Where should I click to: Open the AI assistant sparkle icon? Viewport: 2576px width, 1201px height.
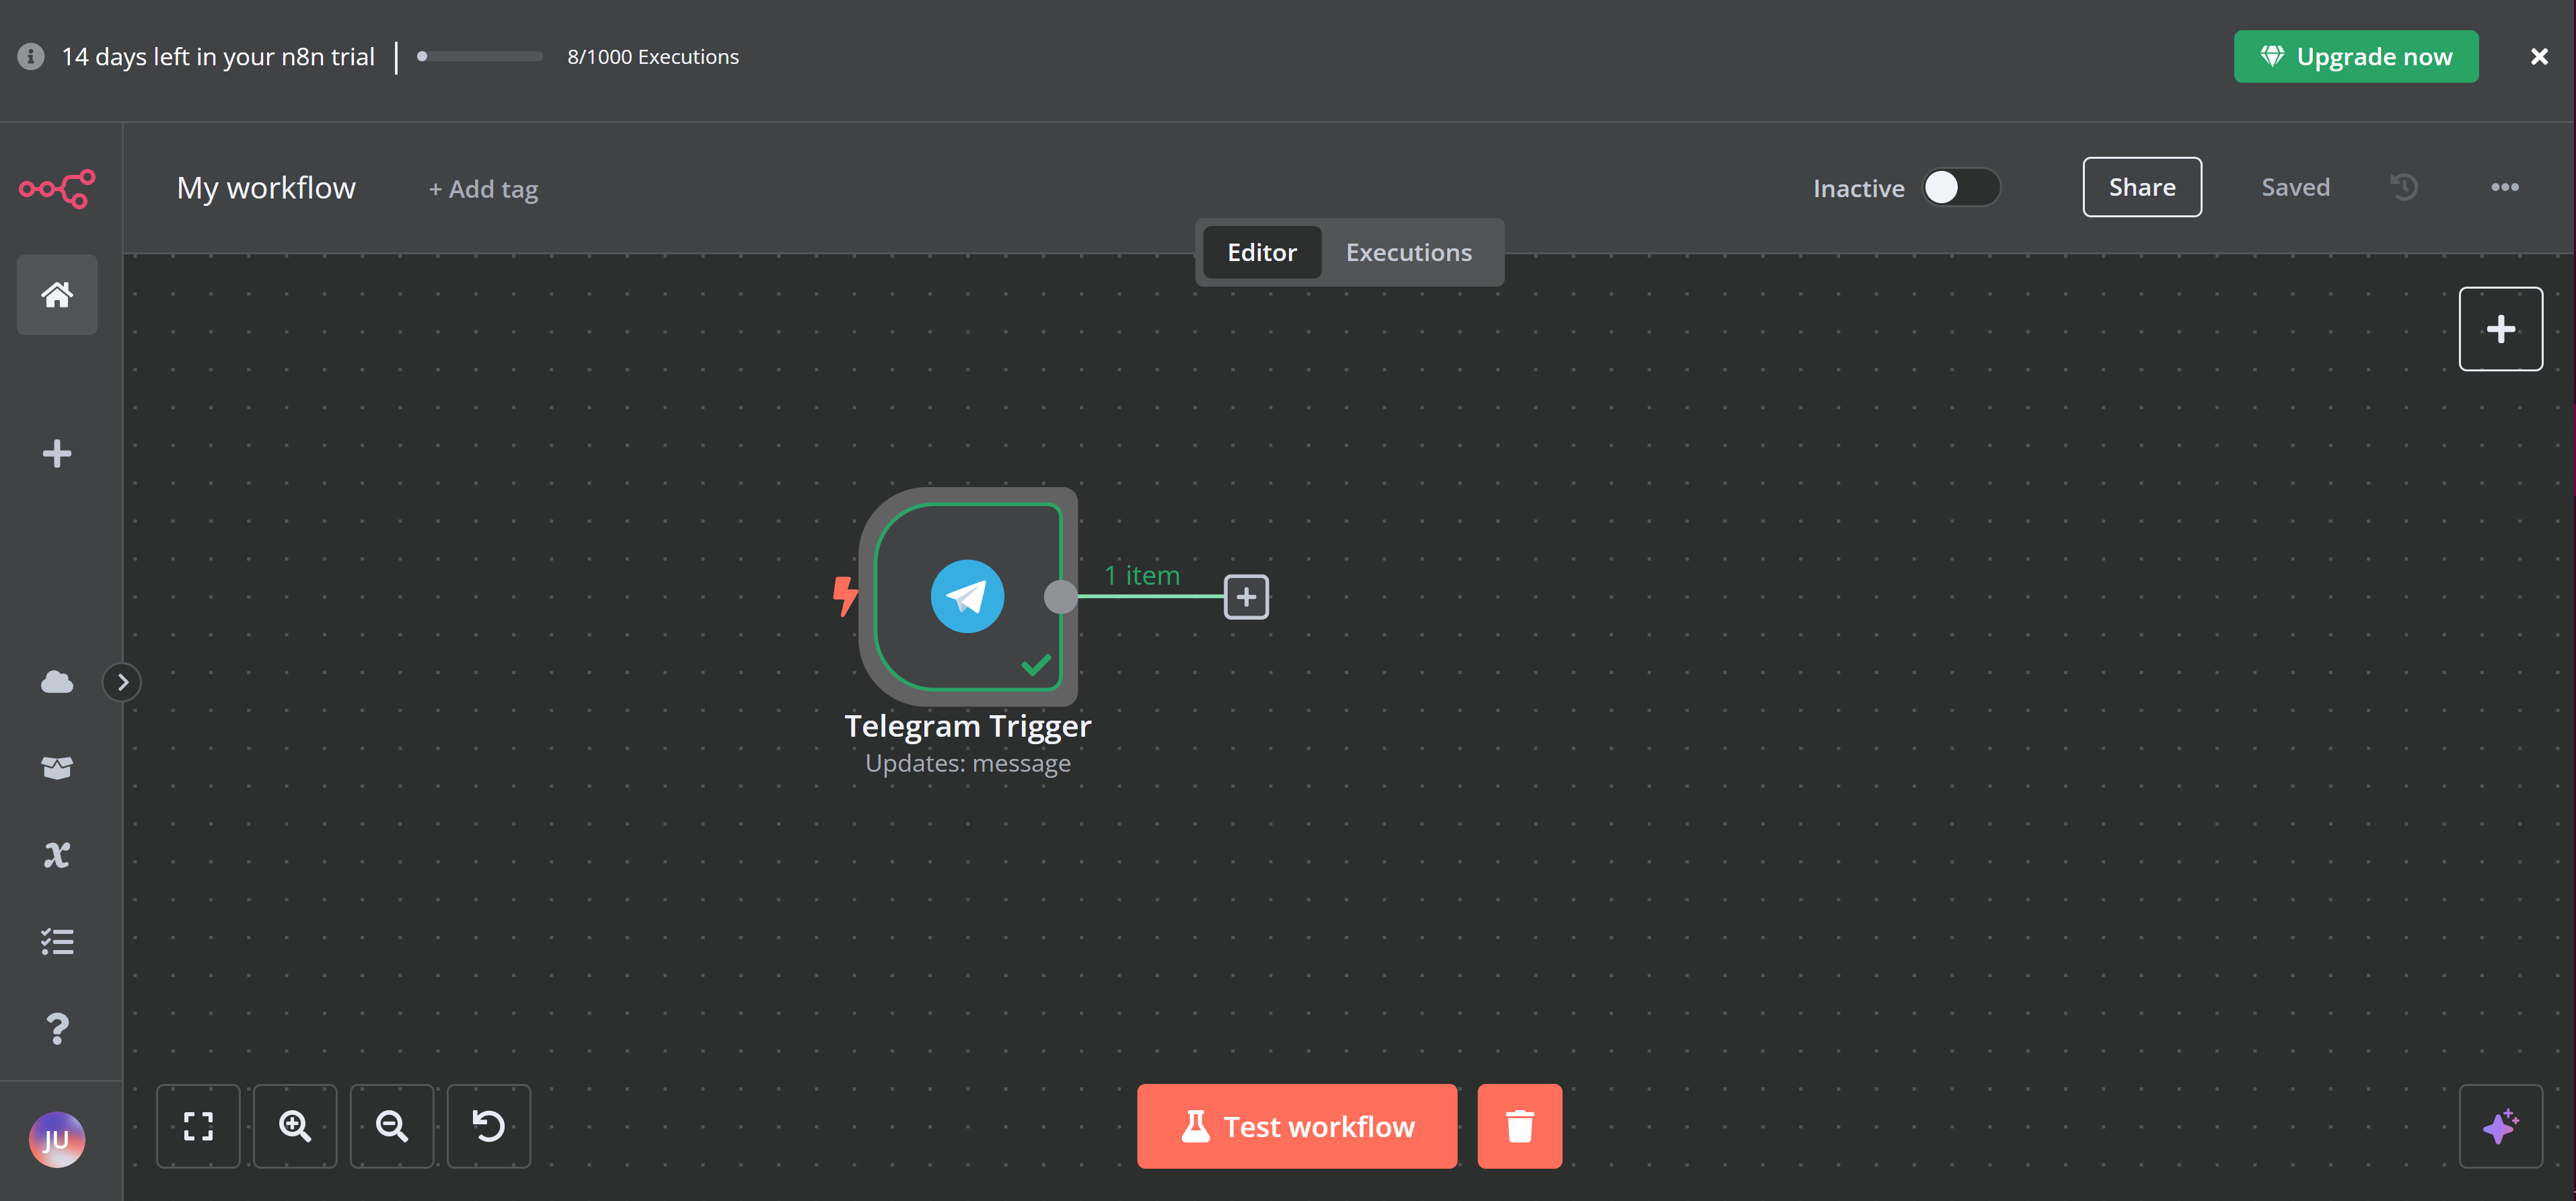pos(2501,1126)
